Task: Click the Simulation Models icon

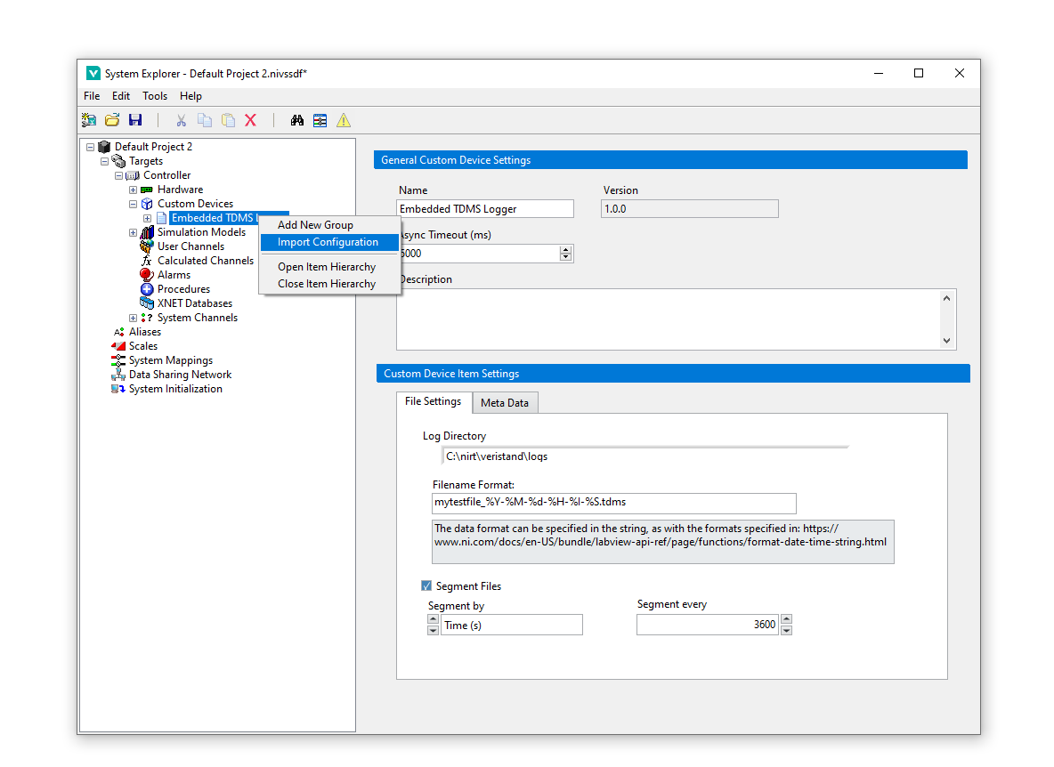Action: pyautogui.click(x=147, y=232)
